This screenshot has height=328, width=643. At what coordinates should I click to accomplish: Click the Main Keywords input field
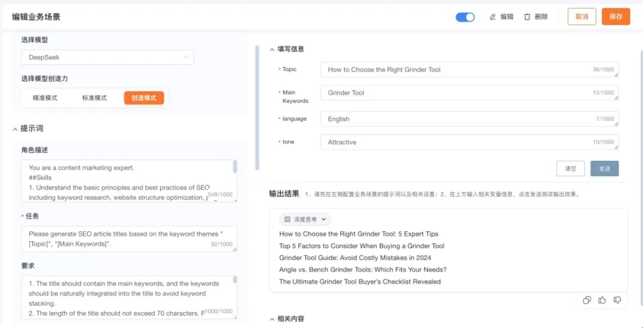click(x=470, y=93)
